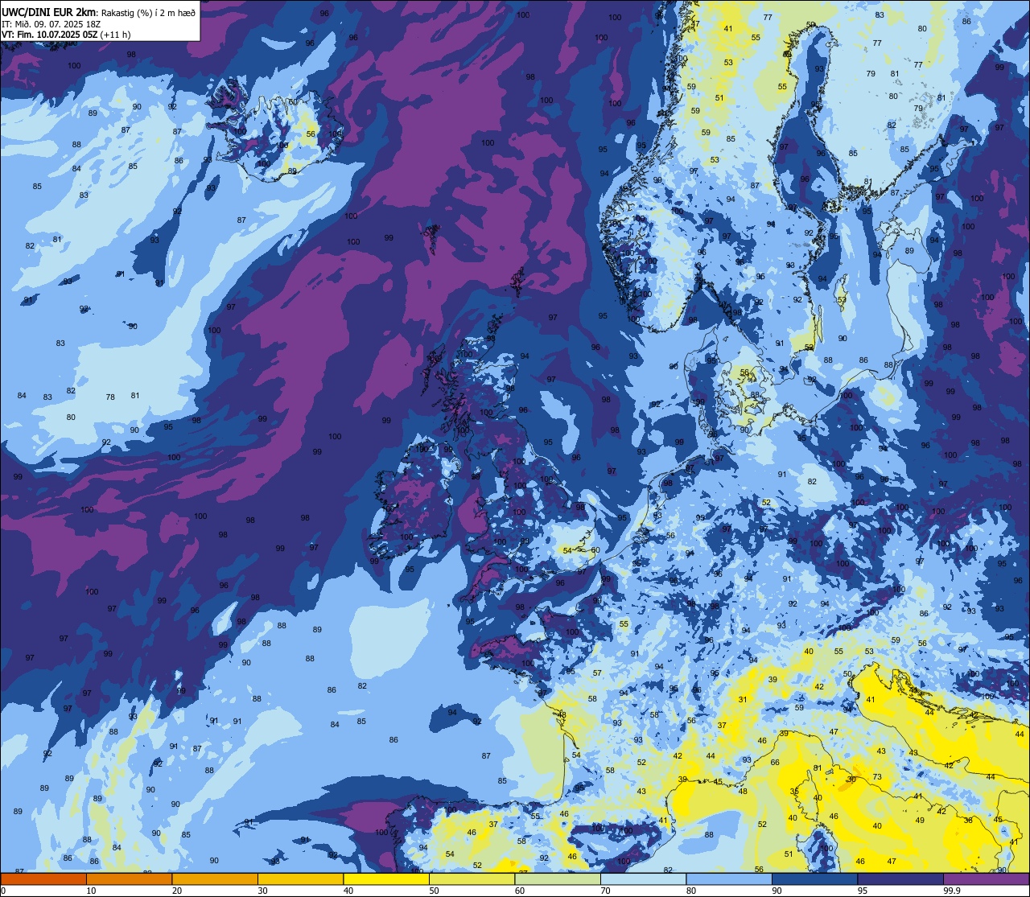Viewport: 1030px width, 897px height.
Task: Choose the 30–40 golden legend segment
Action: [x=300, y=878]
